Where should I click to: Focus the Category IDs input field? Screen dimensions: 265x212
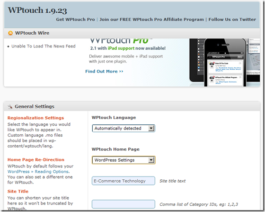(124, 204)
